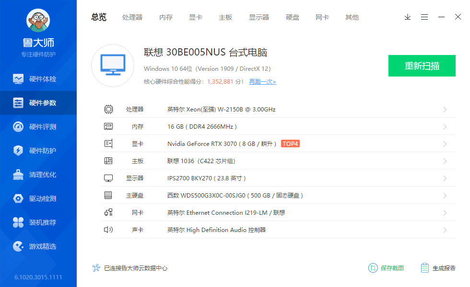The image size is (470, 287).
Task: Select 硬件参数 sidebar icon
Action: point(18,103)
